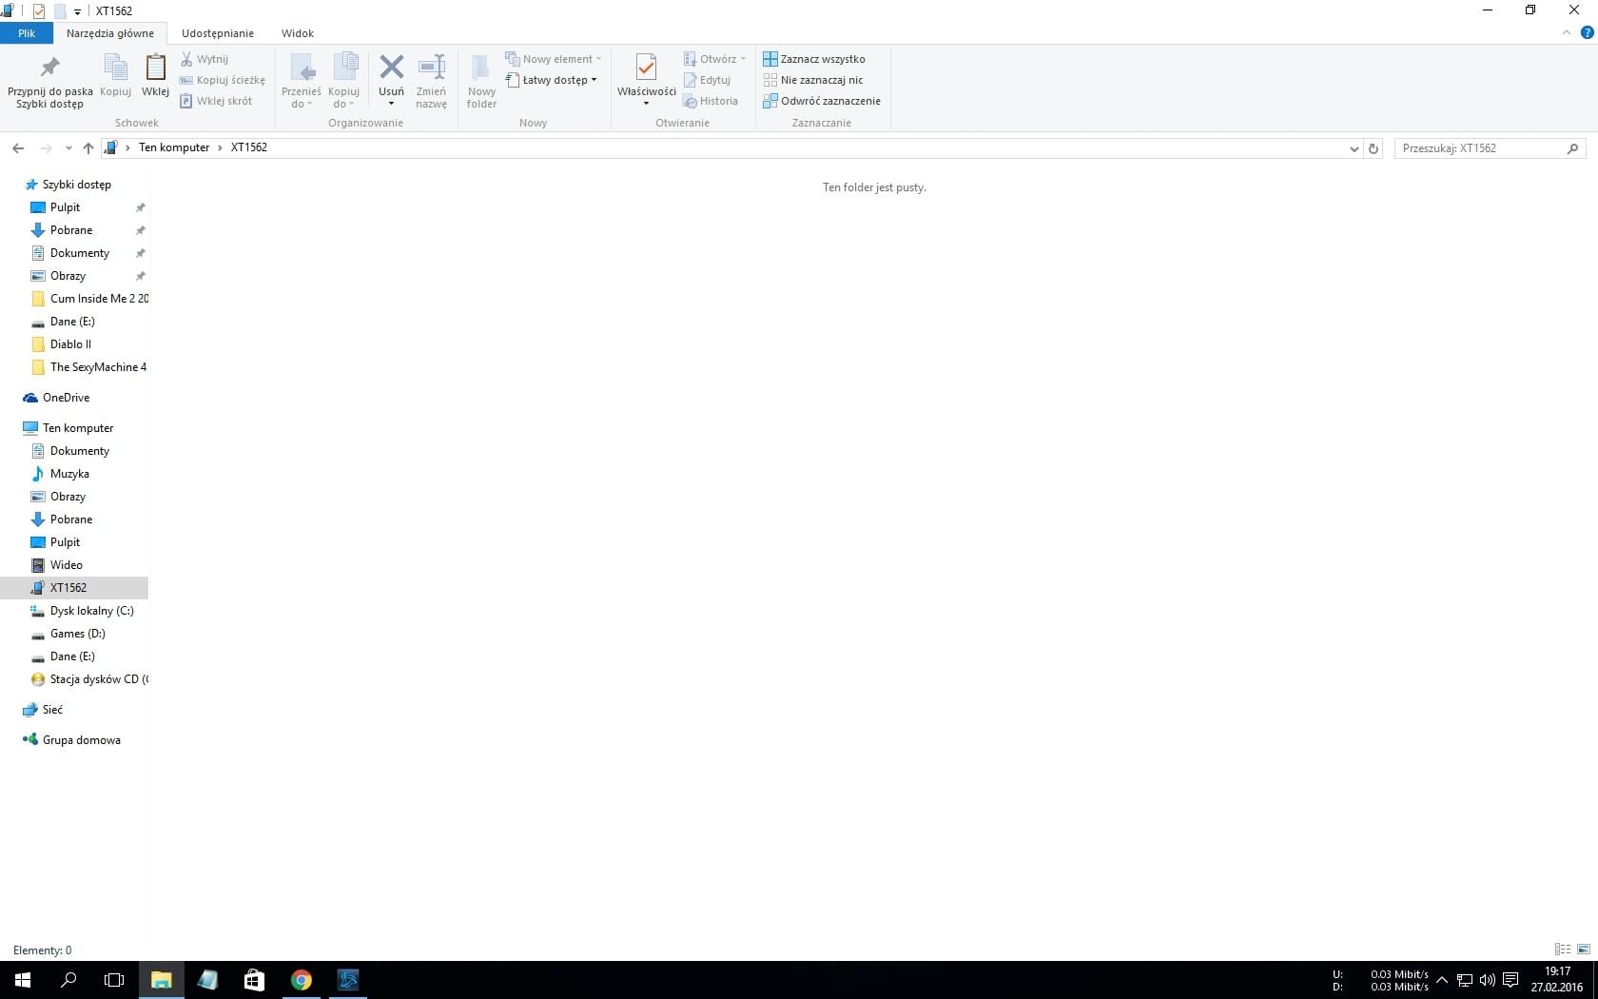
Task: Open Google Chrome from the taskbar
Action: [302, 980]
